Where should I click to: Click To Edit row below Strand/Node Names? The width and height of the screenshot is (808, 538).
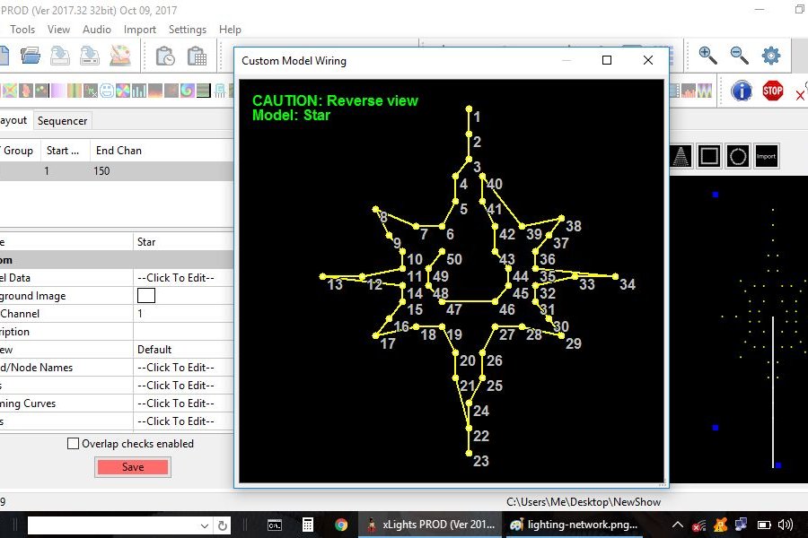176,385
